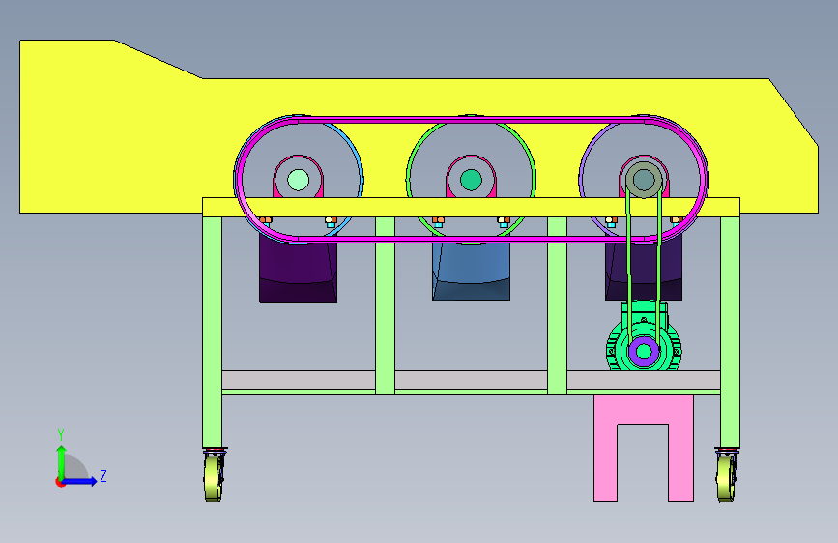Select the green Y axis arrow of the triad

62,462
